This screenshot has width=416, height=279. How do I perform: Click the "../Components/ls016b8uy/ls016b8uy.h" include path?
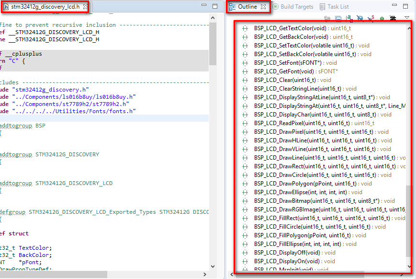[74, 97]
